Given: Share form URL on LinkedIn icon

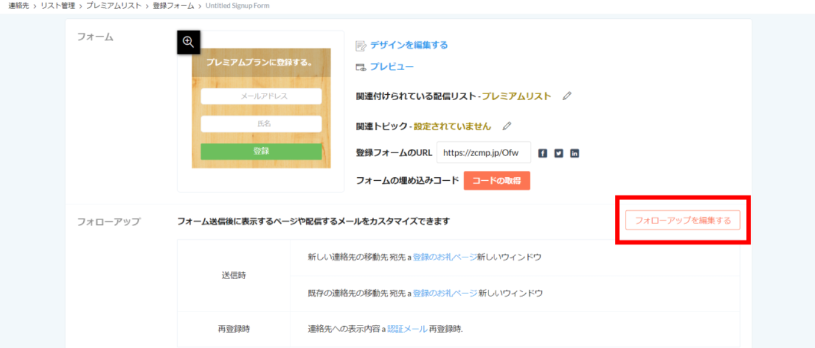Looking at the screenshot, I should point(575,153).
